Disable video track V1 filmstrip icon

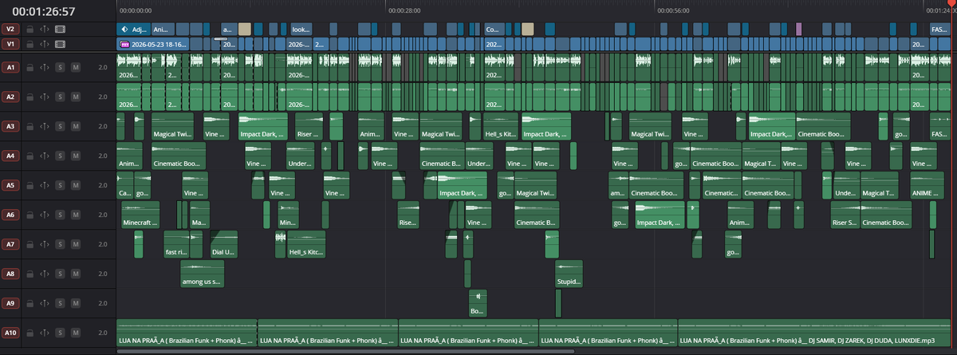(x=61, y=43)
